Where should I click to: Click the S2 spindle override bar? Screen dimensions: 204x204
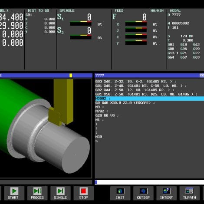(x=81, y=37)
